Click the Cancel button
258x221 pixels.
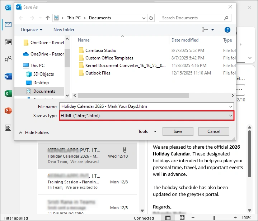[214, 131]
